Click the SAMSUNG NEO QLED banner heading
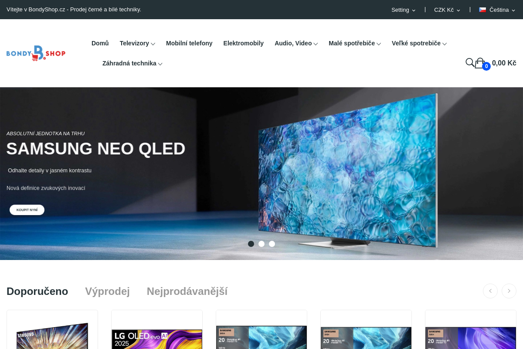 96,149
